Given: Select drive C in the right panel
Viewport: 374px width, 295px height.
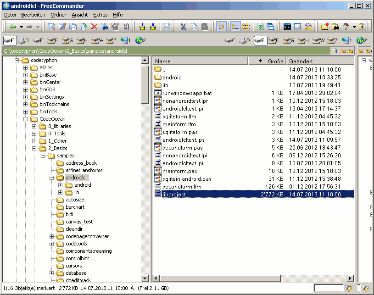Looking at the screenshot, I should 230,40.
